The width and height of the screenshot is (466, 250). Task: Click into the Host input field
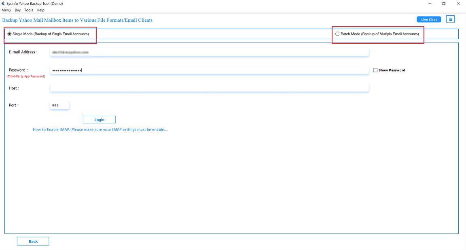(x=209, y=88)
